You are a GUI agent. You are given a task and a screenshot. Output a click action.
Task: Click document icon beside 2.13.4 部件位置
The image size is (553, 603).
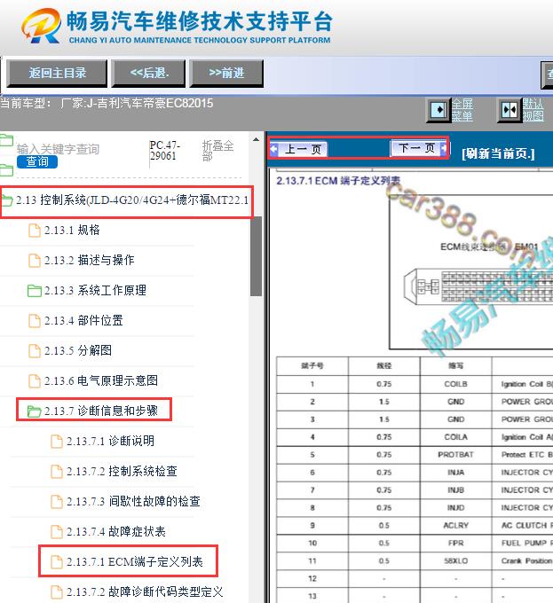[35, 321]
